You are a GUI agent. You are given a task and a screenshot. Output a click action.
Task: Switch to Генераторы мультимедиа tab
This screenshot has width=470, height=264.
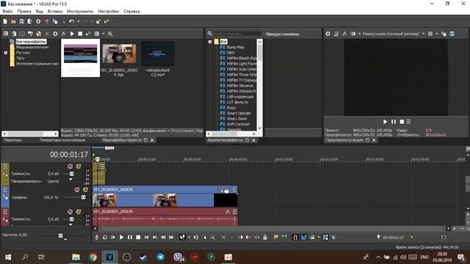(x=62, y=140)
